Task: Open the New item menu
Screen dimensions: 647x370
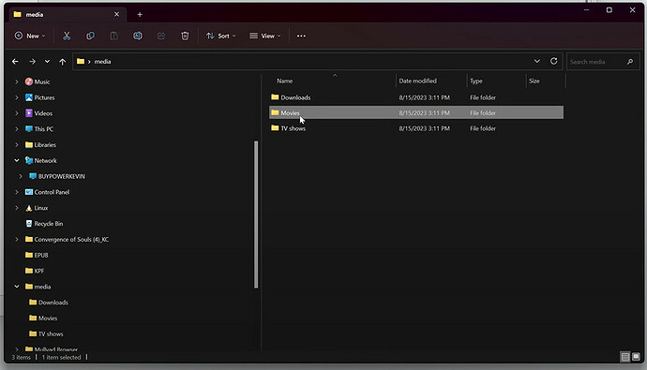Action: 30,36
